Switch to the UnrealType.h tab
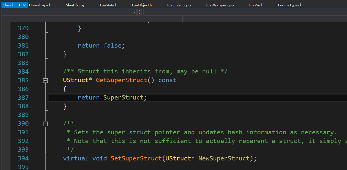 click(40, 5)
